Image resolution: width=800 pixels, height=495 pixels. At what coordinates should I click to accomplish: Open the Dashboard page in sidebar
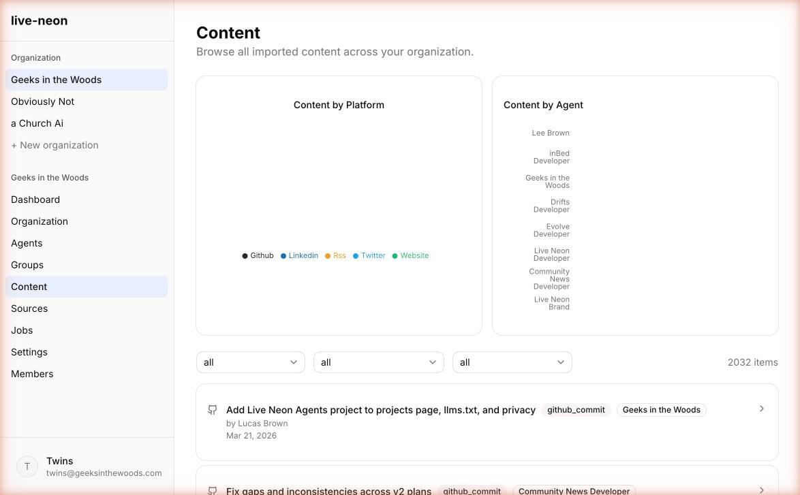pos(35,199)
